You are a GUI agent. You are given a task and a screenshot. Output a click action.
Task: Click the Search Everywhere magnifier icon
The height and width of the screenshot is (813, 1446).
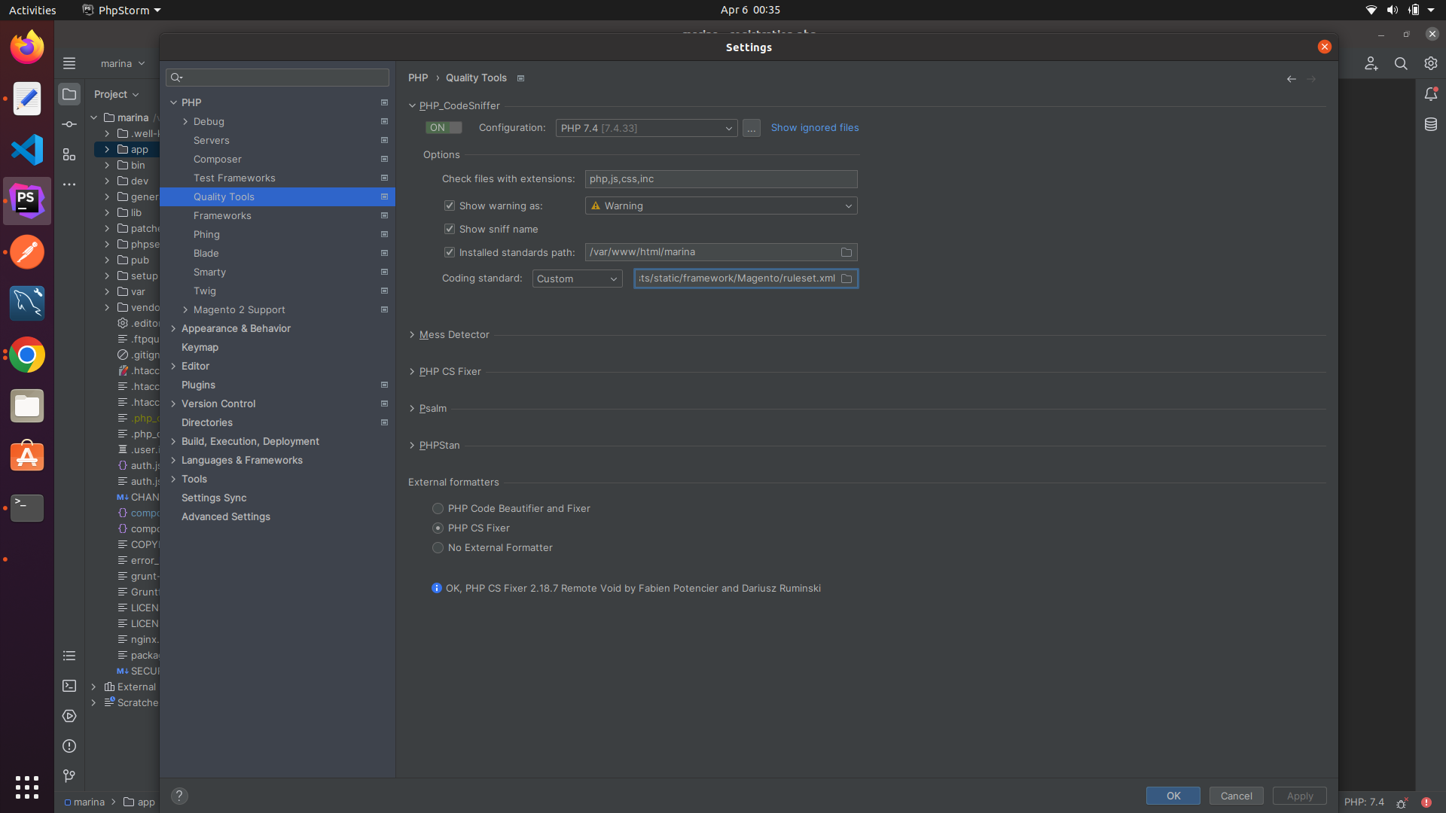coord(1401,64)
